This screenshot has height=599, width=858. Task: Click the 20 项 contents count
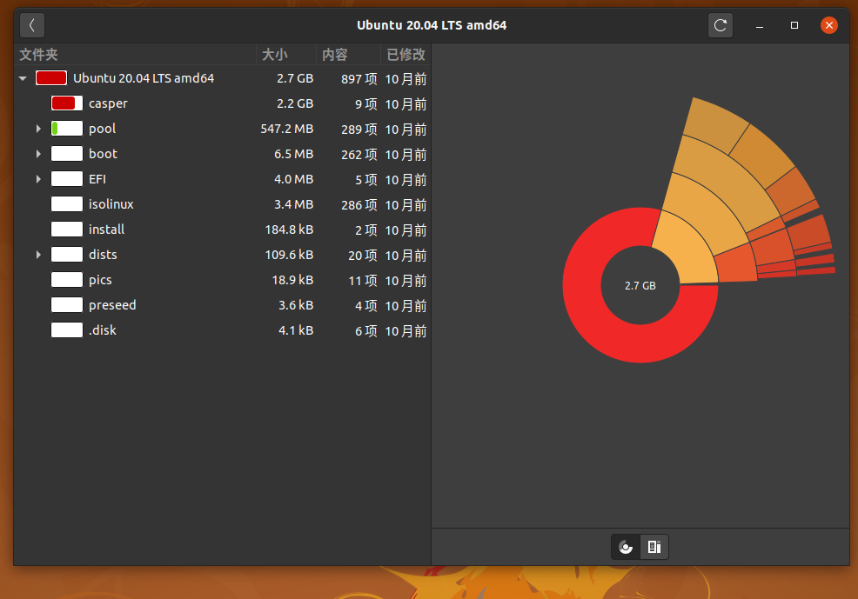[362, 256]
